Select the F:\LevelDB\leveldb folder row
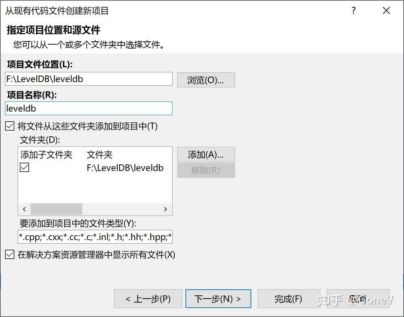 click(x=126, y=167)
